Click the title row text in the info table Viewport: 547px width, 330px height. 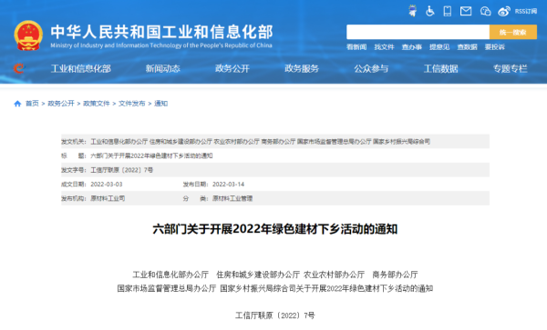[151, 155]
